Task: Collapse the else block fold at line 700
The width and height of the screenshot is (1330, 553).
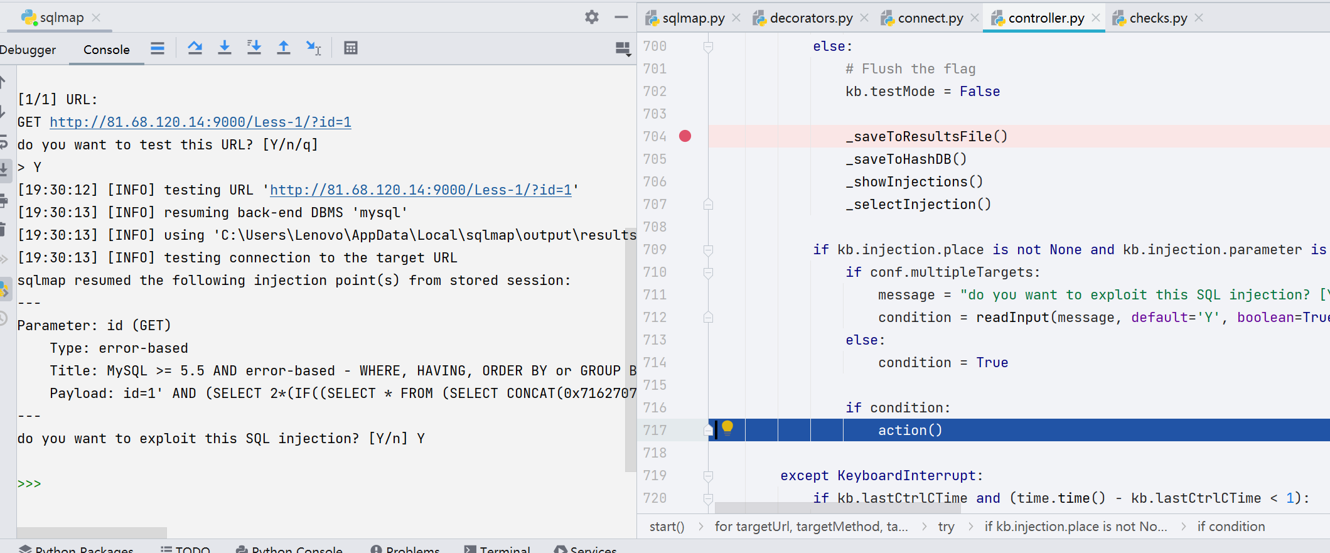Action: pyautogui.click(x=708, y=46)
